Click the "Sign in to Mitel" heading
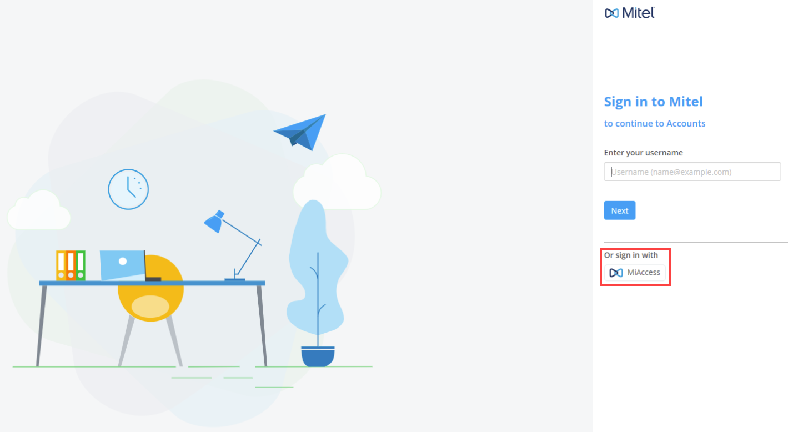788x432 pixels. (x=654, y=102)
